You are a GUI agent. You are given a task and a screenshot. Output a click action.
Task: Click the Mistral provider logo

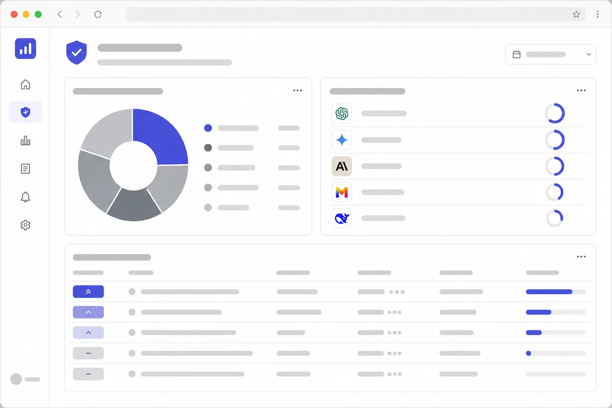pos(342,192)
